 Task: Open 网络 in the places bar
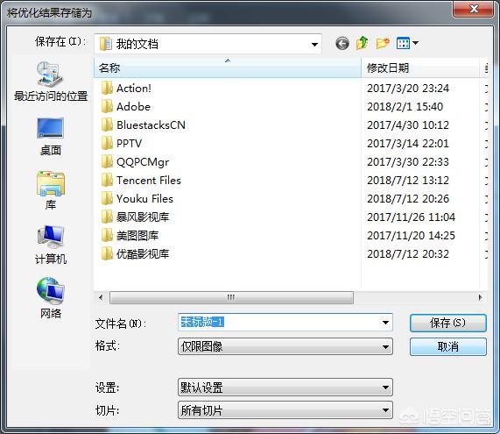[x=51, y=298]
